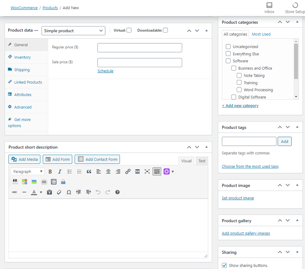Screen dimensions: 305x269
Task: Insert a numbered list
Action: [x=79, y=172]
